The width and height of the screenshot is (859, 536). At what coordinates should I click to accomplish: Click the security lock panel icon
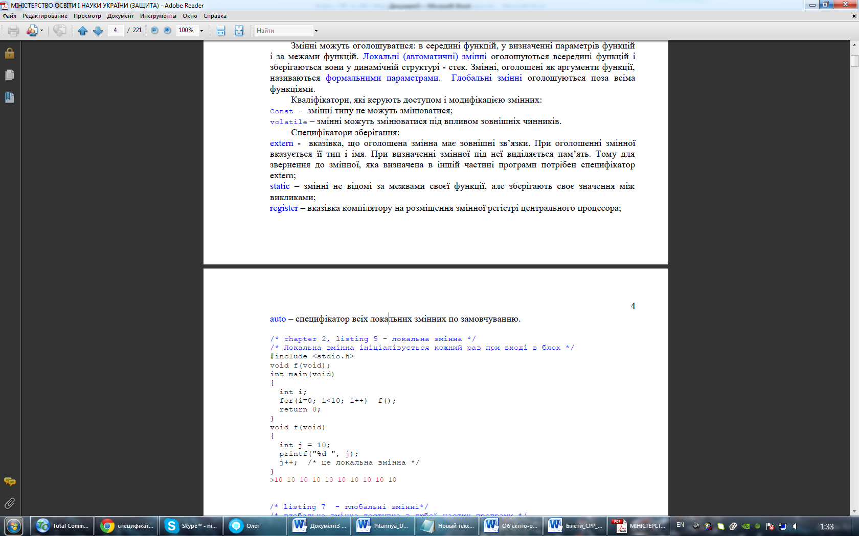click(10, 53)
